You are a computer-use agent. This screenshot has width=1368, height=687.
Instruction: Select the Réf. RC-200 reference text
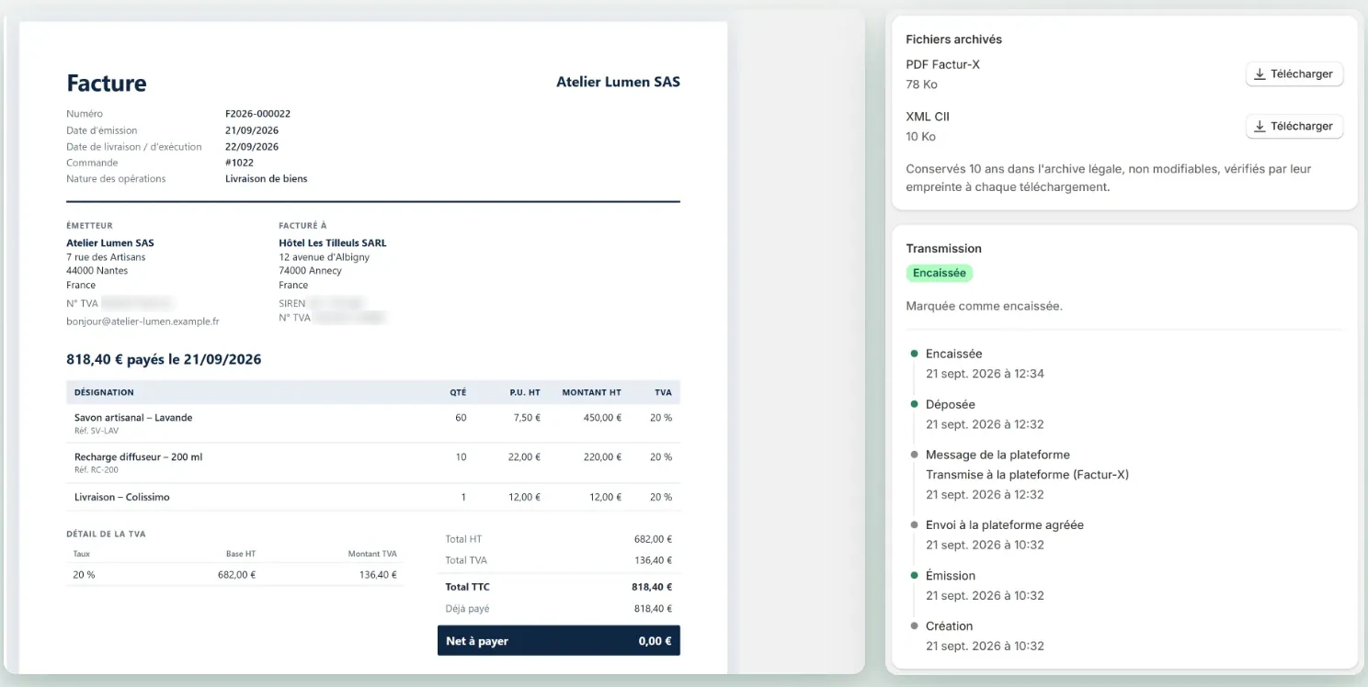pos(97,470)
